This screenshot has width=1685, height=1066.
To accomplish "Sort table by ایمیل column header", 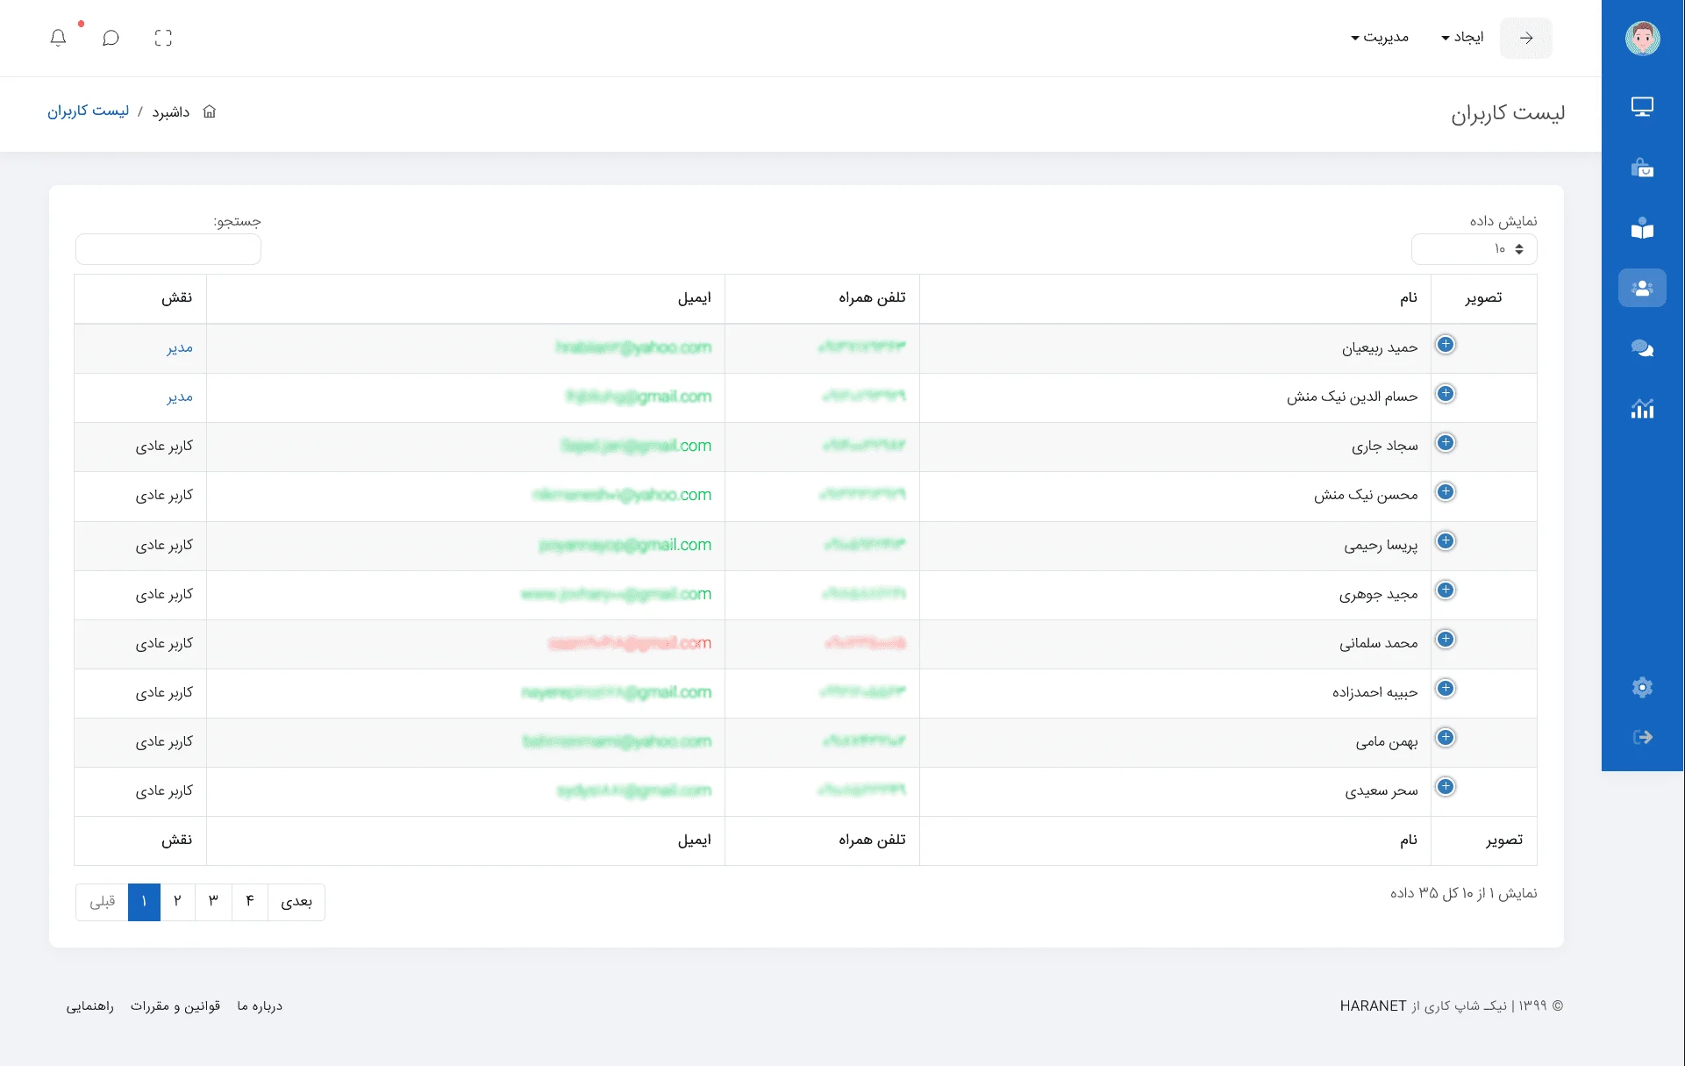I will pyautogui.click(x=694, y=298).
